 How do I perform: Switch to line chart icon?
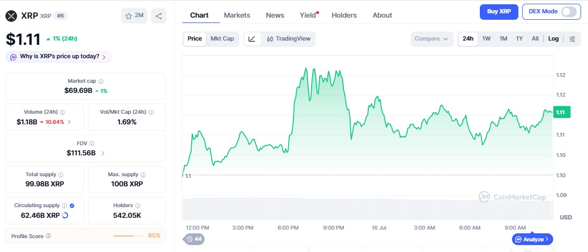(x=252, y=39)
